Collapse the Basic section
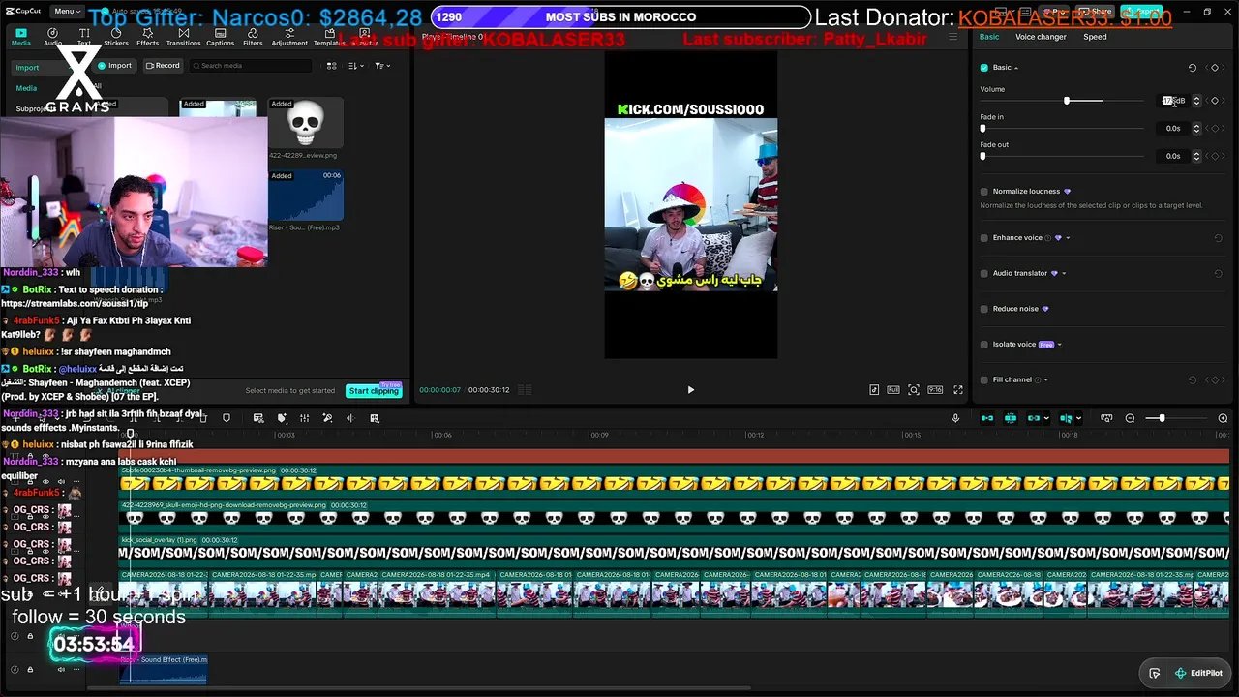The image size is (1239, 697). [x=1015, y=68]
